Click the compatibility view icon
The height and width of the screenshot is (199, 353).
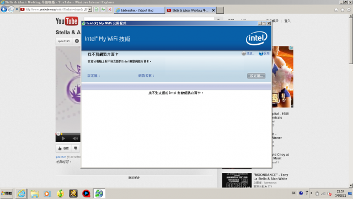click(97, 9)
